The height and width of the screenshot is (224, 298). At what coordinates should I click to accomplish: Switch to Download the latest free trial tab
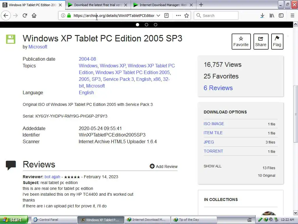98,5
